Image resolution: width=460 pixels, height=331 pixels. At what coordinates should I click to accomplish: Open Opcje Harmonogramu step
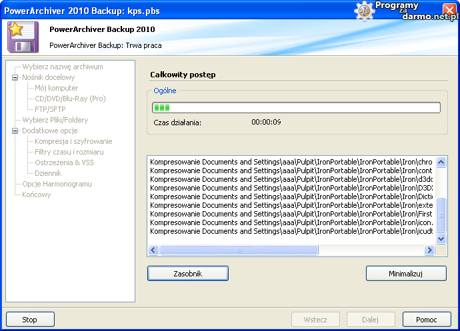(x=57, y=184)
